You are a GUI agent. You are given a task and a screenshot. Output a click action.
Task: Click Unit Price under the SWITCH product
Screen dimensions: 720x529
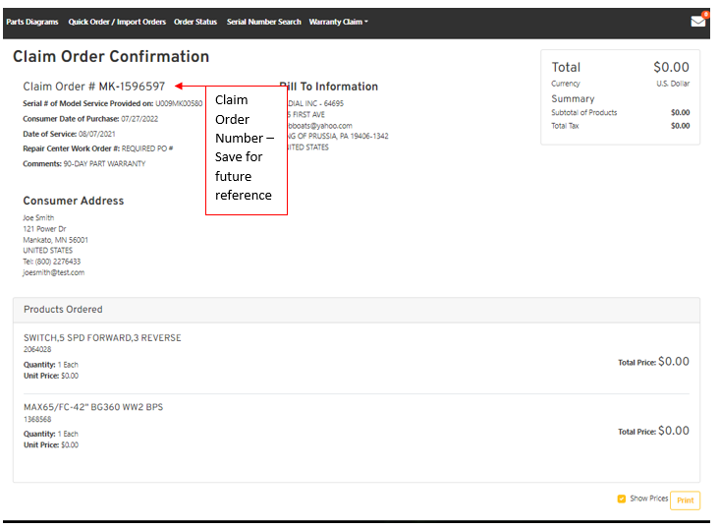(51, 376)
